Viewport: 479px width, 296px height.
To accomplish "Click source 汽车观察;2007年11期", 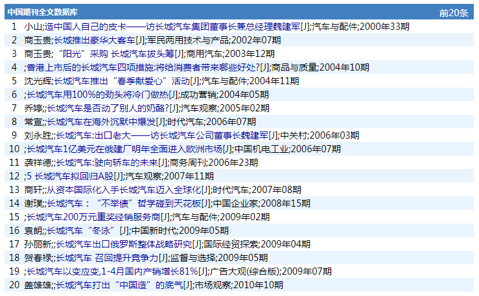I will click(x=169, y=176).
